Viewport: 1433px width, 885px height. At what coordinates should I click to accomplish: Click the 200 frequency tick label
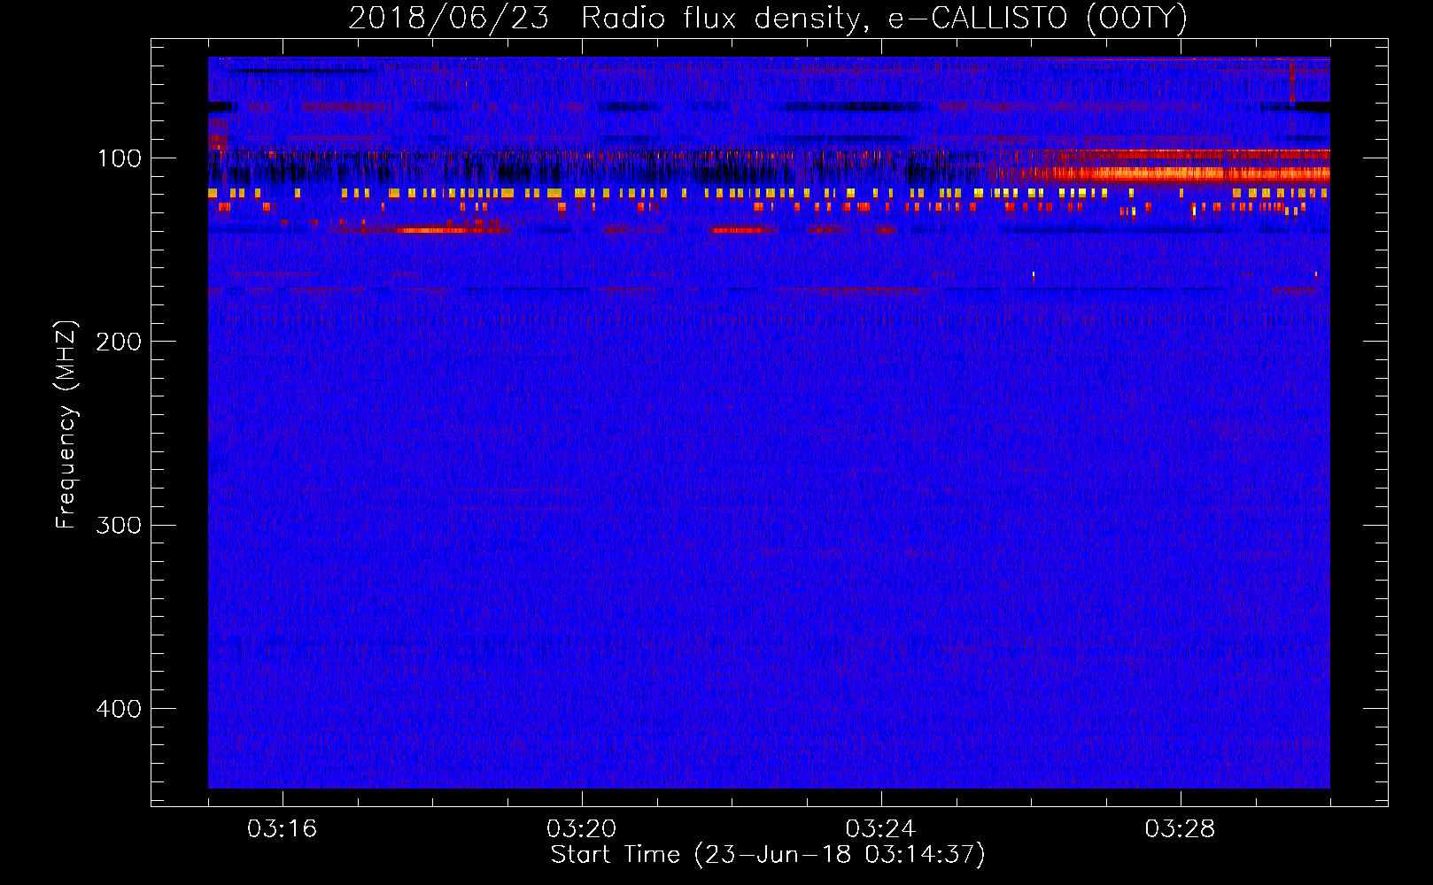pyautogui.click(x=119, y=342)
